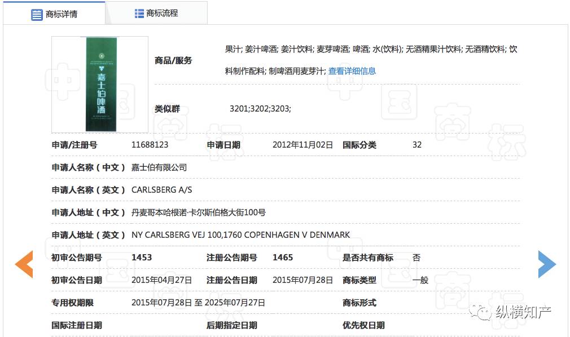This screenshot has height=337, width=570.
Task: Click the 优先权日期 label
Action: [x=363, y=325]
